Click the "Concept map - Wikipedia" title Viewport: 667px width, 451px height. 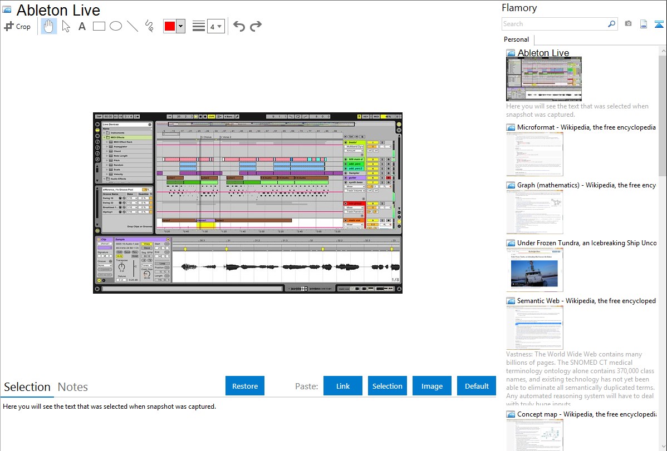586,414
